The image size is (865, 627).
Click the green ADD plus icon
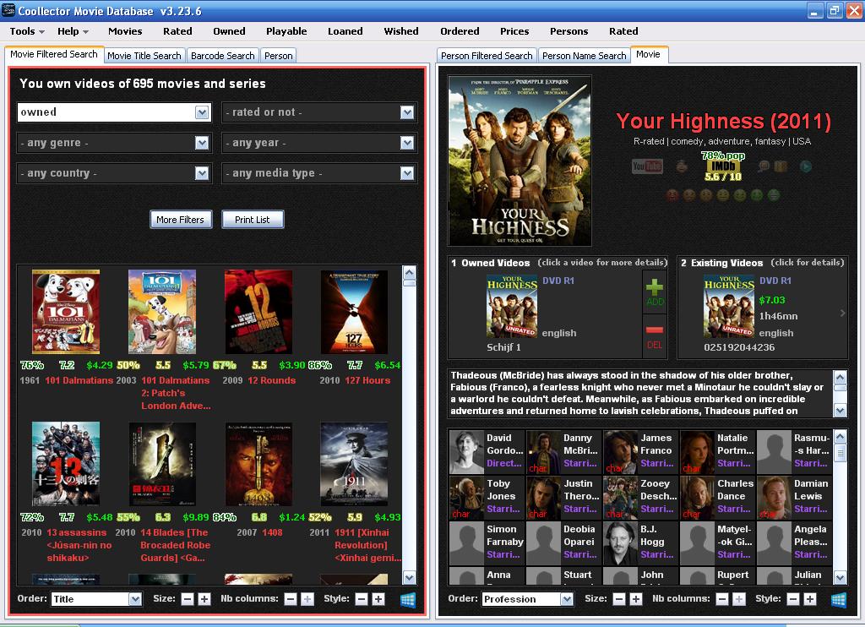pos(655,292)
